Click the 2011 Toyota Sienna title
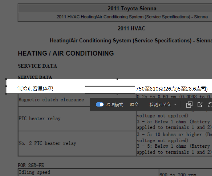The height and width of the screenshot is (176, 212). tap(132, 8)
